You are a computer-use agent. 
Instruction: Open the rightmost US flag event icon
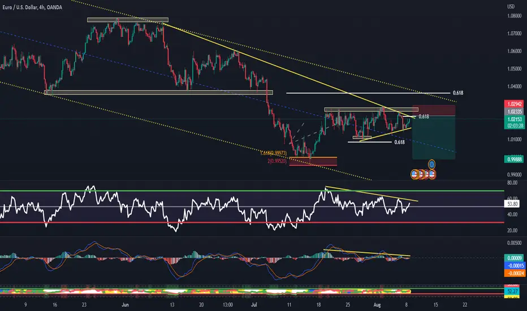click(432, 174)
